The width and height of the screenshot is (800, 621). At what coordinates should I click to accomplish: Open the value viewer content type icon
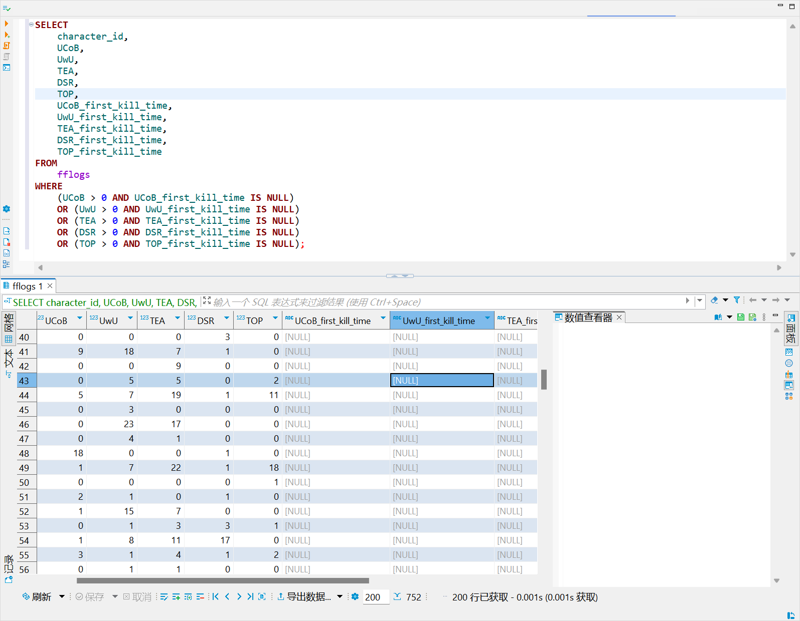(x=718, y=317)
